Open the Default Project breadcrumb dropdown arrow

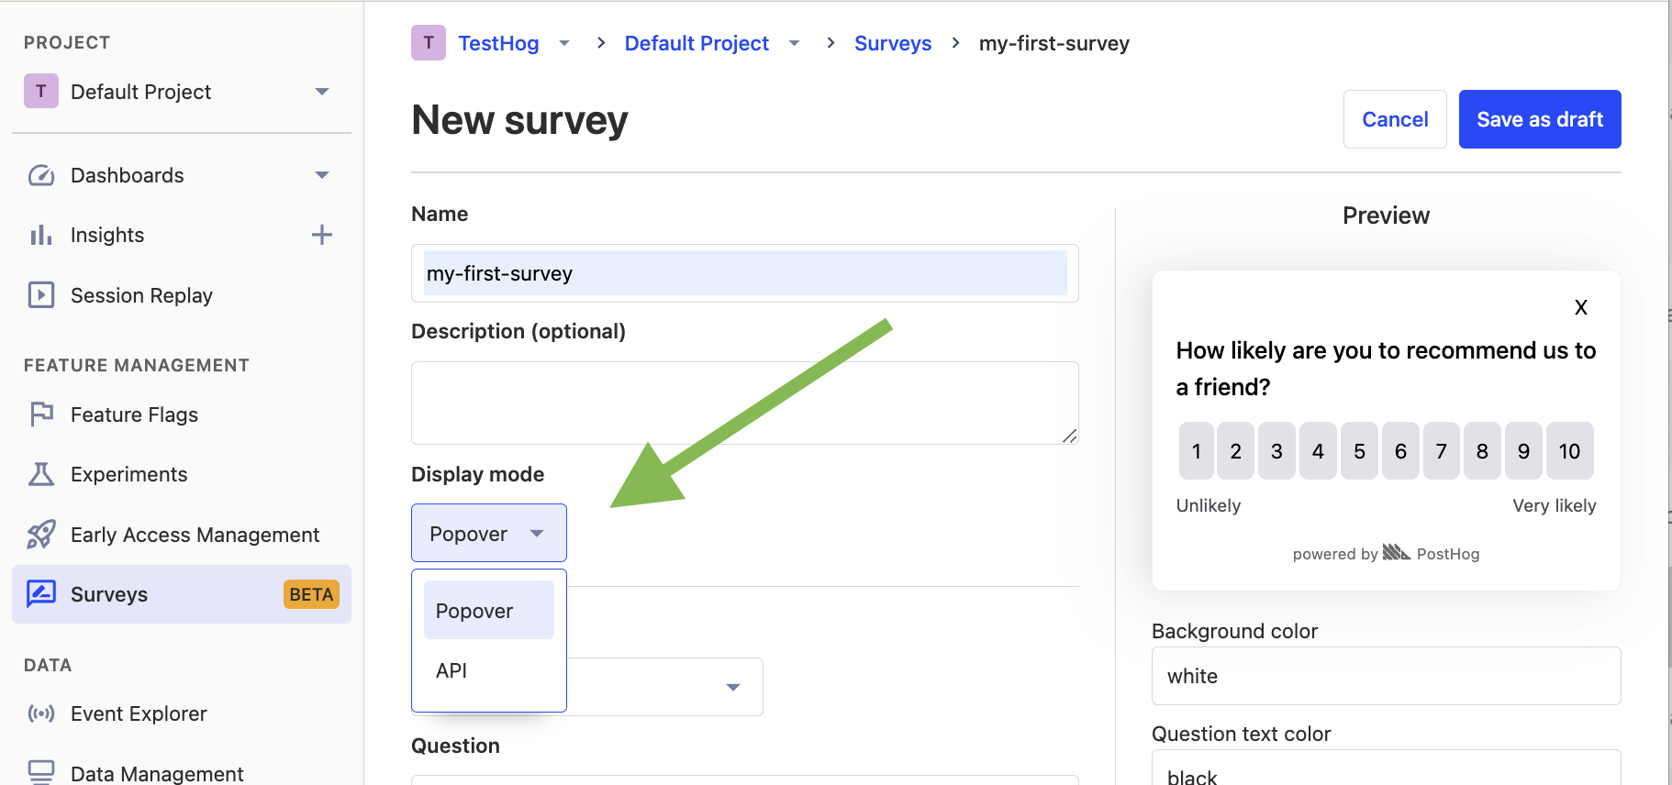pyautogui.click(x=795, y=43)
